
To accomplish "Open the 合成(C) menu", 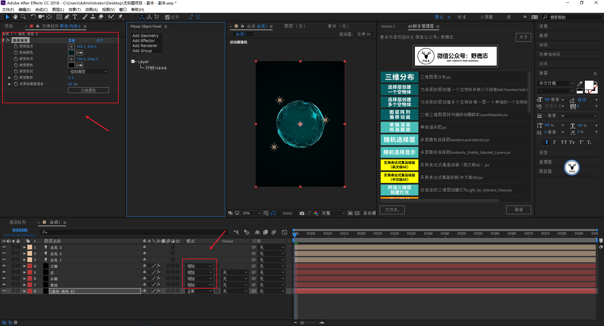I will tap(41, 10).
